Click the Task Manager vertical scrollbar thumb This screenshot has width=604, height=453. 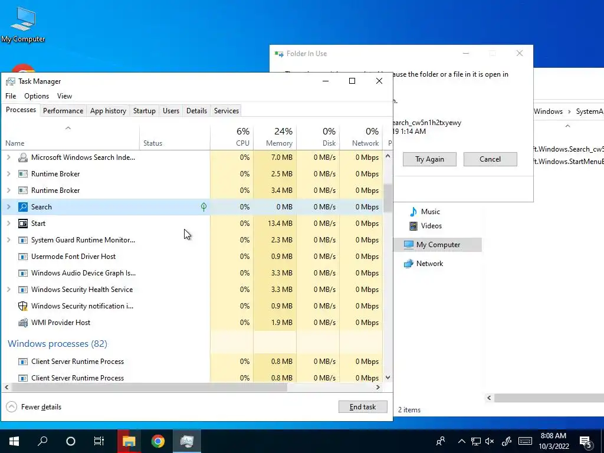pos(388,198)
